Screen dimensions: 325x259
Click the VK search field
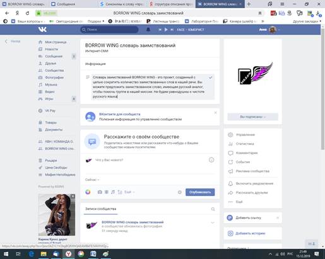109,30
